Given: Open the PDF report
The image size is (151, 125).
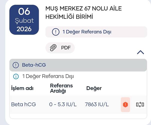Looking at the screenshot, I should (66, 48).
